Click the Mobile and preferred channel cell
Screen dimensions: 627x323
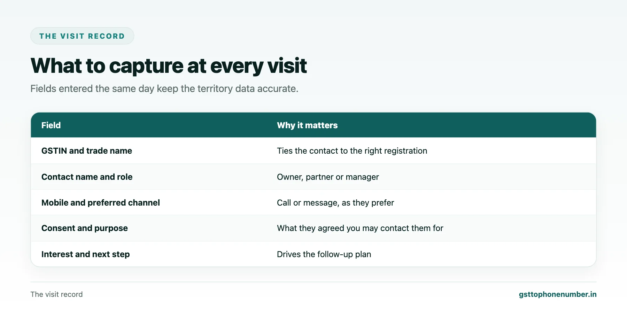[101, 202]
